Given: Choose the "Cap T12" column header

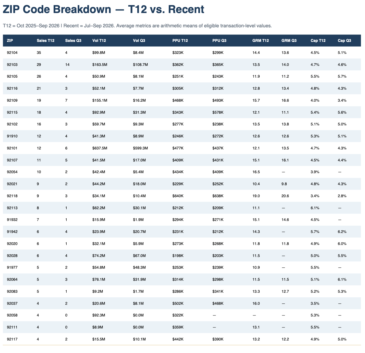Looking at the screenshot, I should (x=318, y=41).
